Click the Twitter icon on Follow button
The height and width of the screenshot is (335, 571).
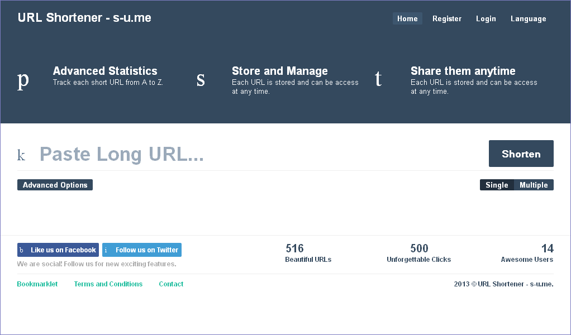pos(106,250)
